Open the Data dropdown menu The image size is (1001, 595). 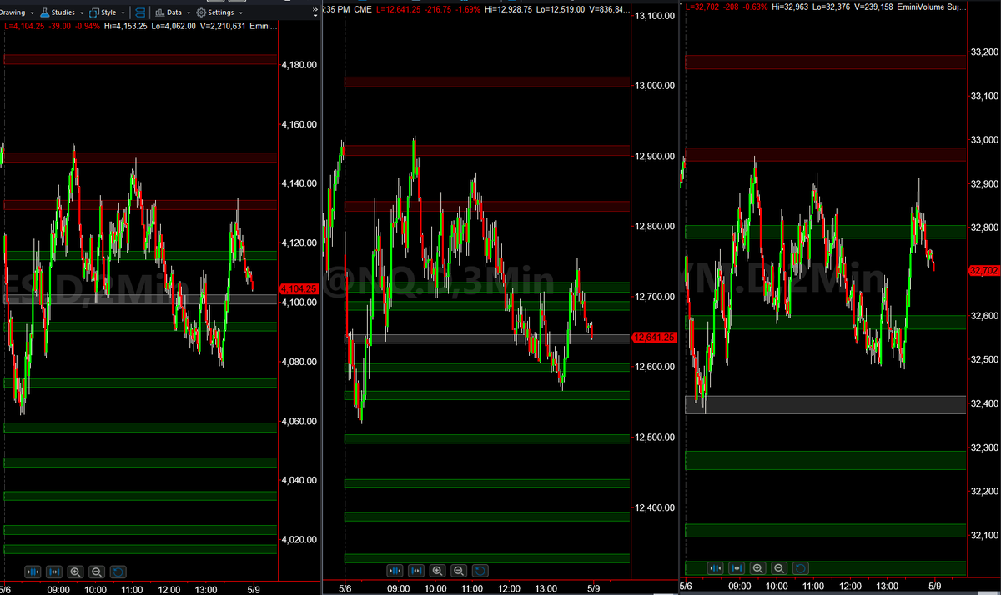[x=174, y=12]
